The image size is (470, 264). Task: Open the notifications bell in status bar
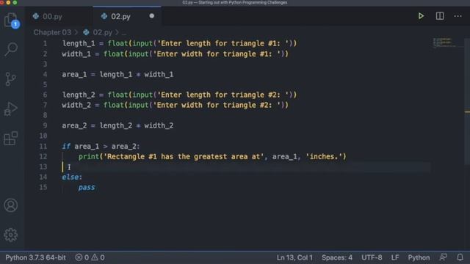coord(460,257)
